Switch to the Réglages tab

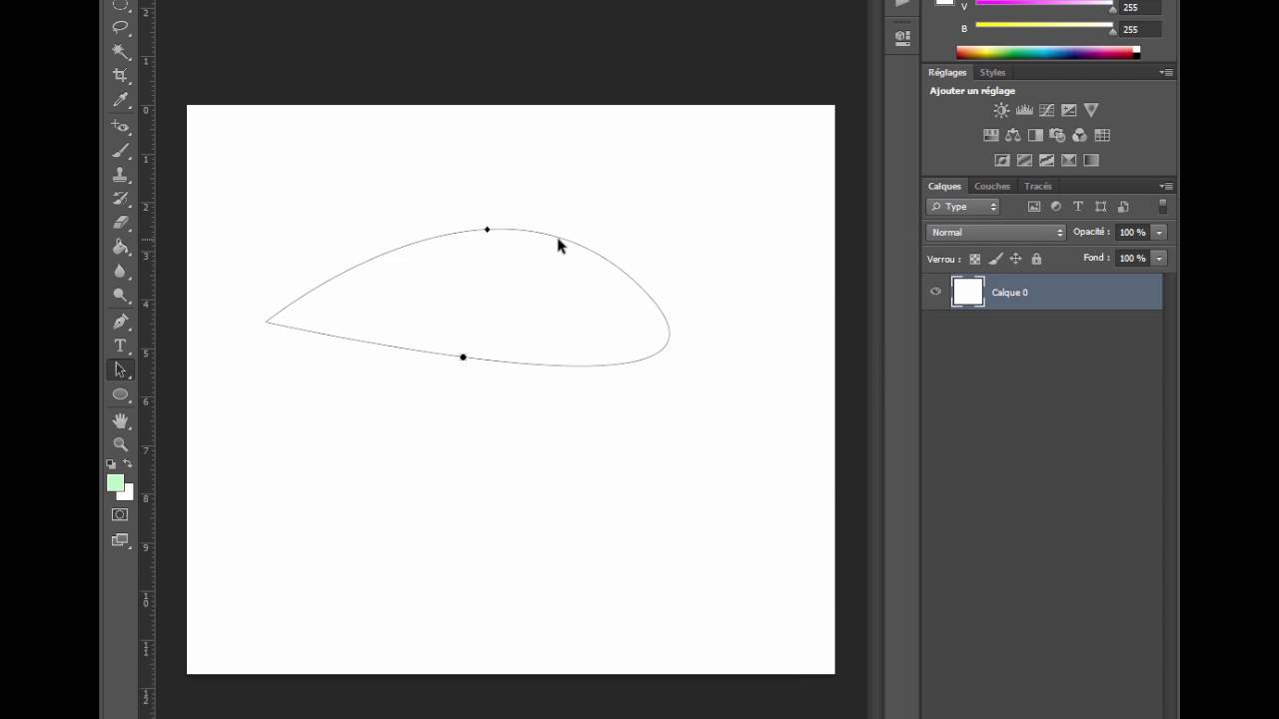947,72
